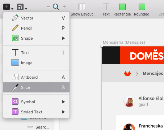The image size is (164, 130).
Task: Open the Styled Text submenu
Action: pos(37,112)
